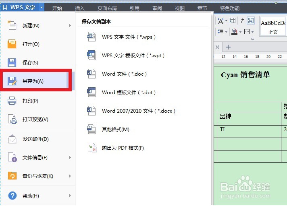Open the borders dropdown arrow
Image resolution: width=287 pixels, height=206 pixels.
(x=252, y=32)
